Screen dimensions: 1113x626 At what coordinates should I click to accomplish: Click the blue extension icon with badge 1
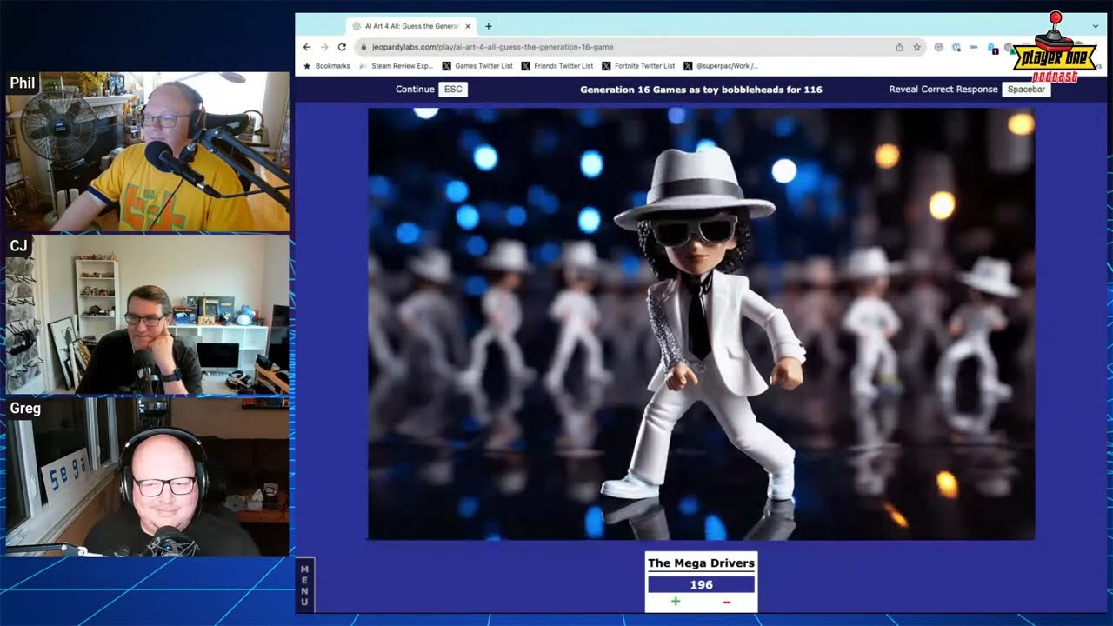coord(991,48)
